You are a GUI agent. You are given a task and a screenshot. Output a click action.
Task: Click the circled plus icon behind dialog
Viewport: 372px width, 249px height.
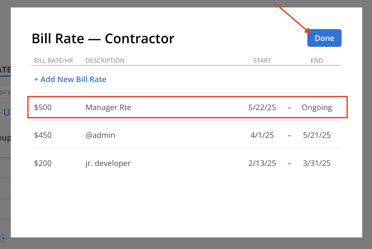point(3,238)
